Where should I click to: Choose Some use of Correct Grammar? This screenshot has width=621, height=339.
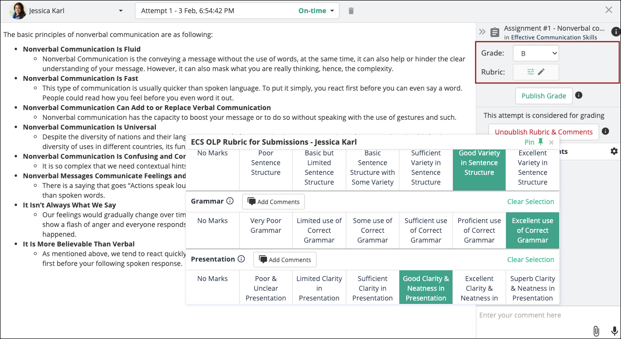click(373, 230)
